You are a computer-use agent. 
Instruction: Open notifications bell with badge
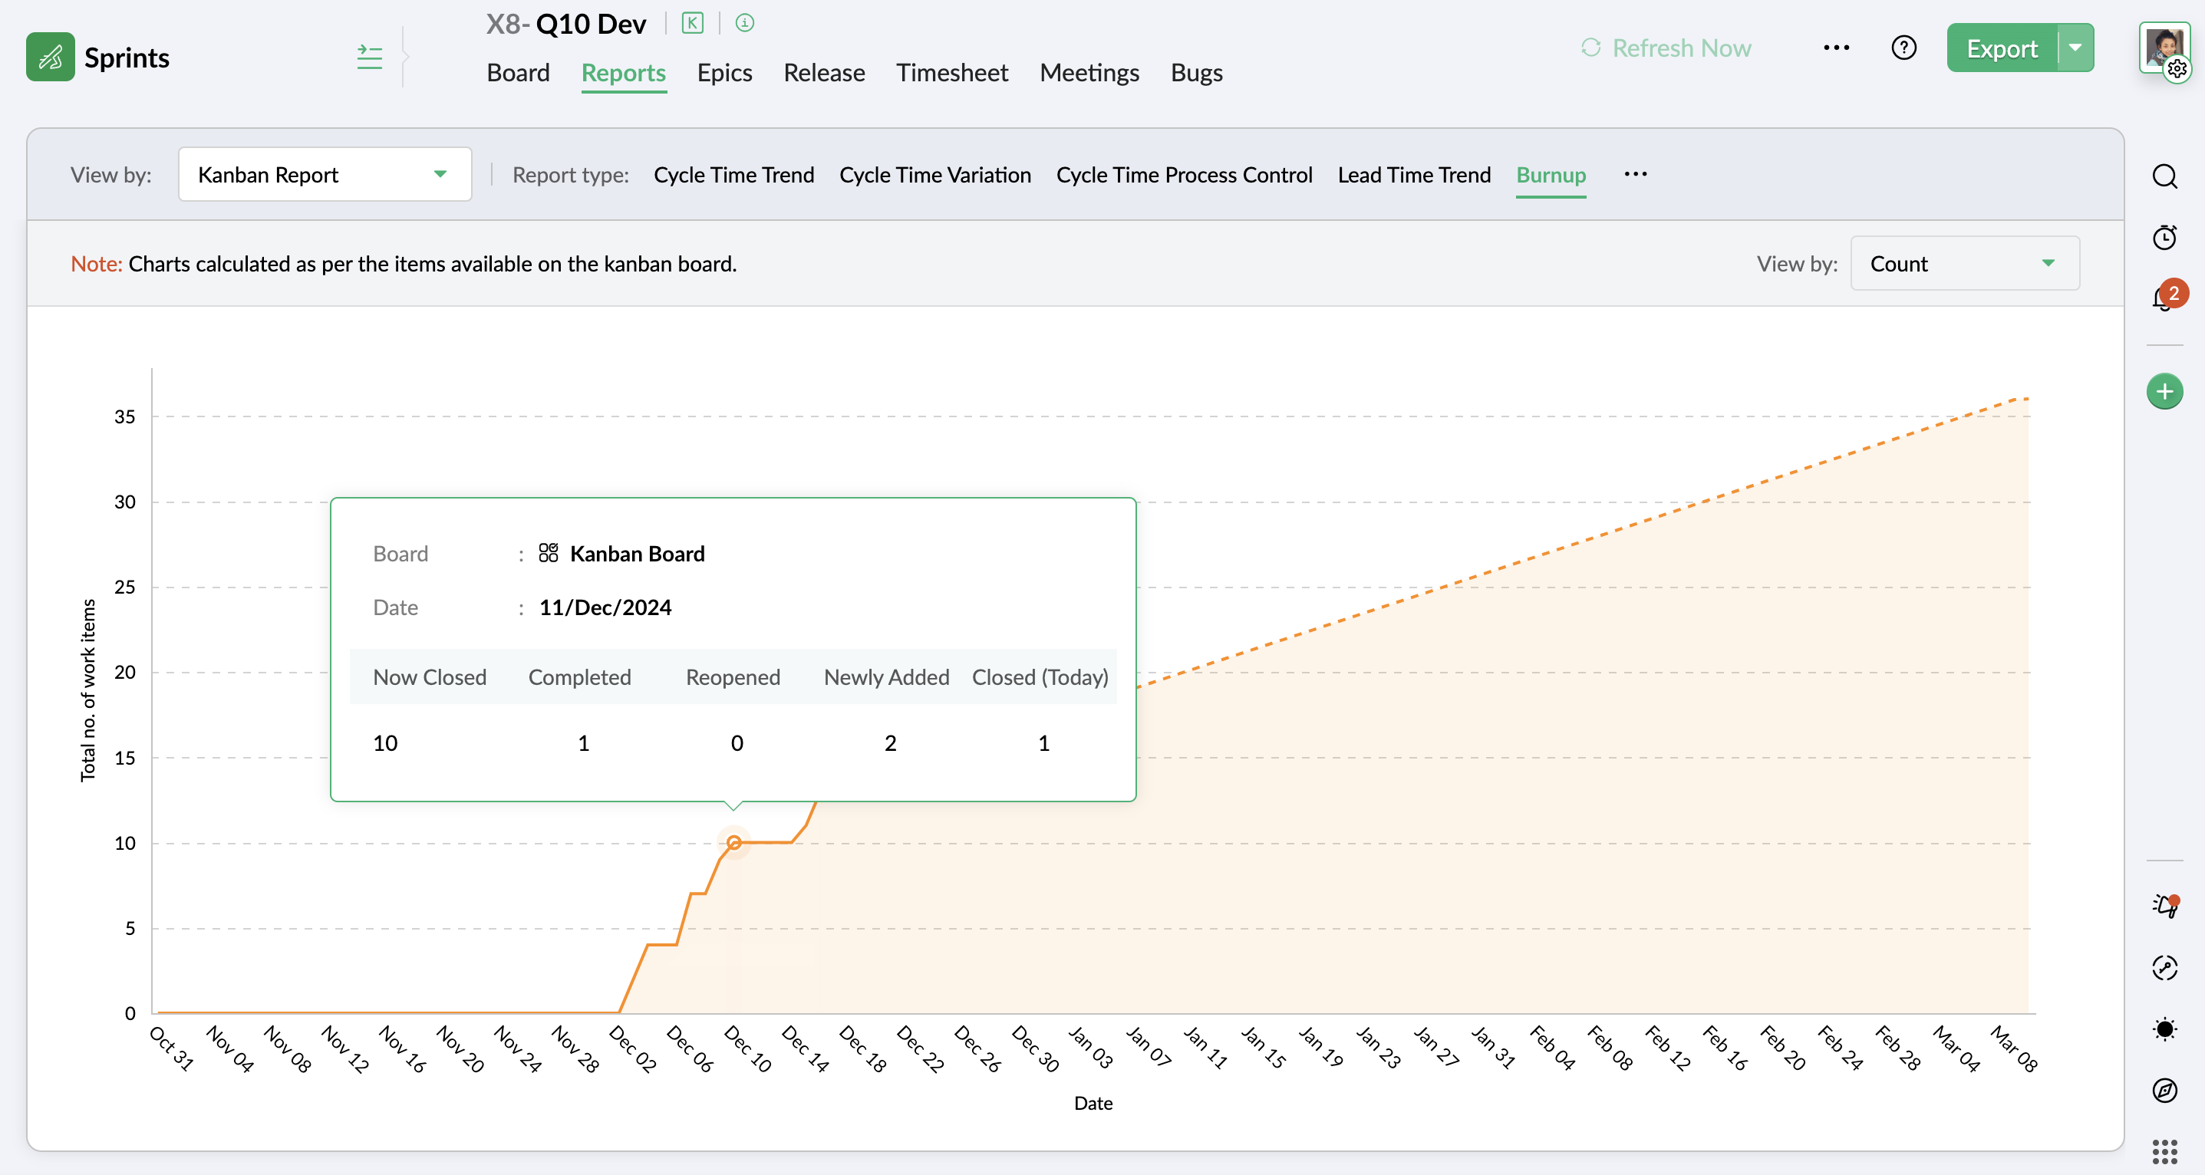point(2164,298)
